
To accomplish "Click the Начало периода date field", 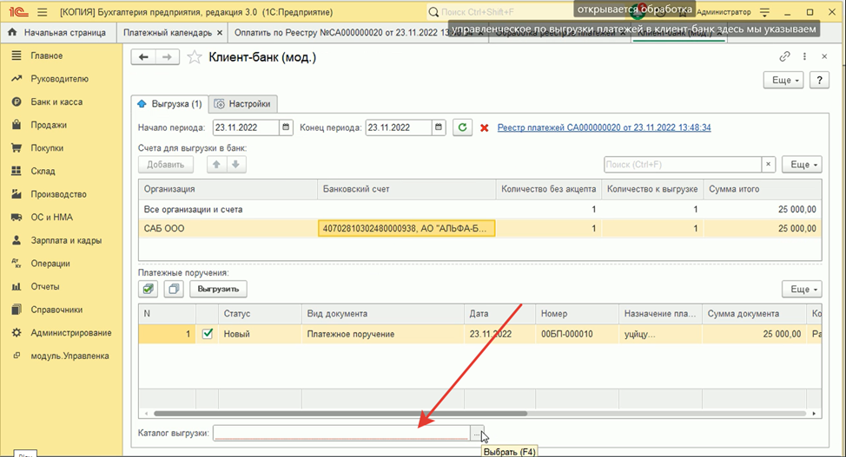I will coord(246,127).
